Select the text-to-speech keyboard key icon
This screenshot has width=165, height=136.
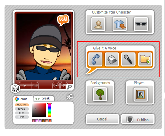112,59
